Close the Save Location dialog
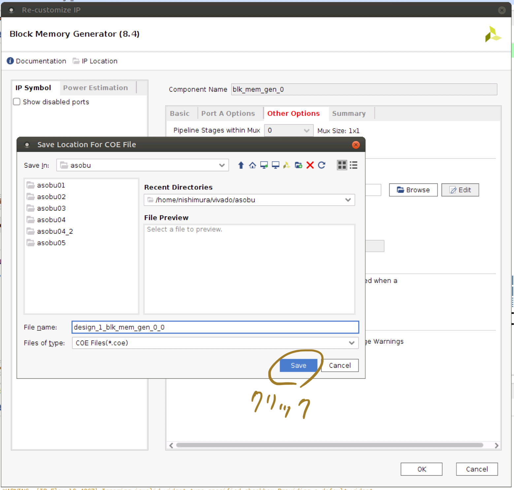This screenshot has width=514, height=490. tap(356, 145)
